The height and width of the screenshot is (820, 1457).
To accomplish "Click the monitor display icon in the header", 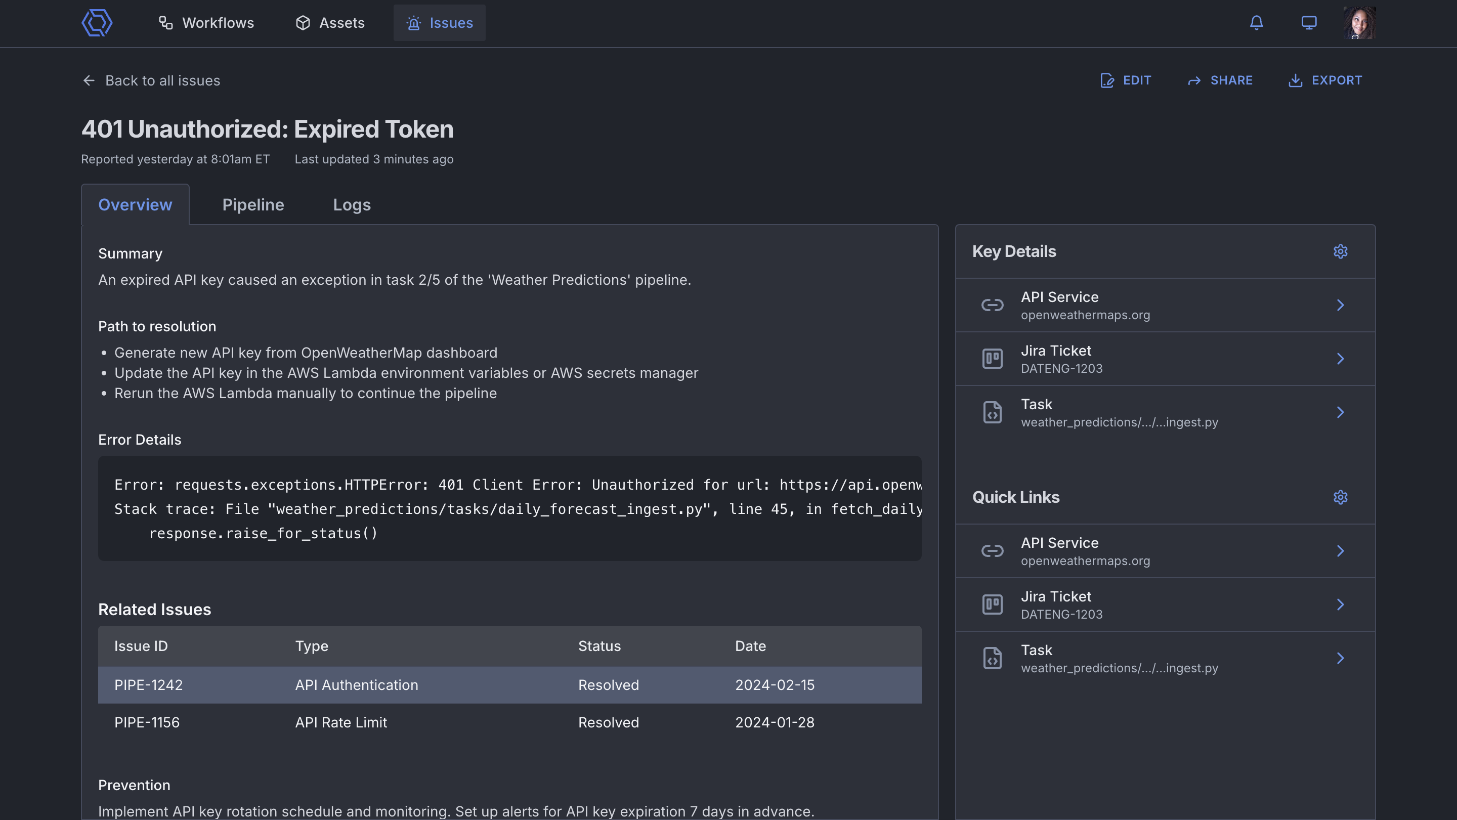I will (x=1308, y=23).
